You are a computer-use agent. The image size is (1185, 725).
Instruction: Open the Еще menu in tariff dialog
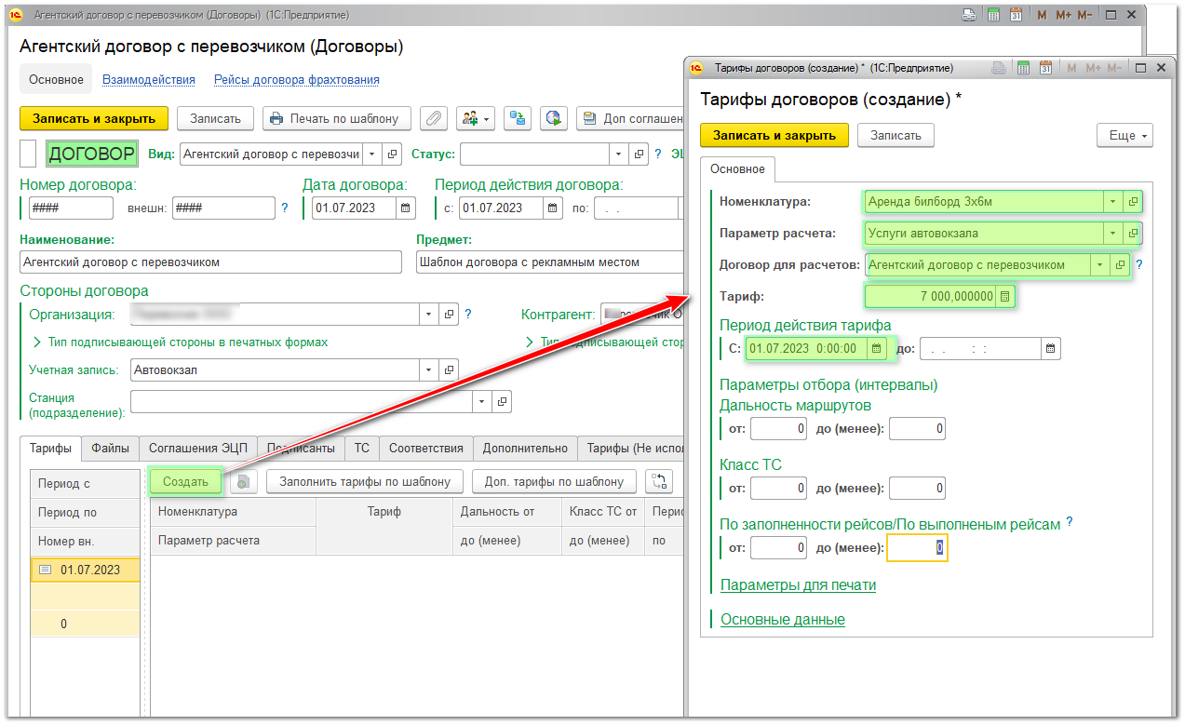click(1124, 135)
